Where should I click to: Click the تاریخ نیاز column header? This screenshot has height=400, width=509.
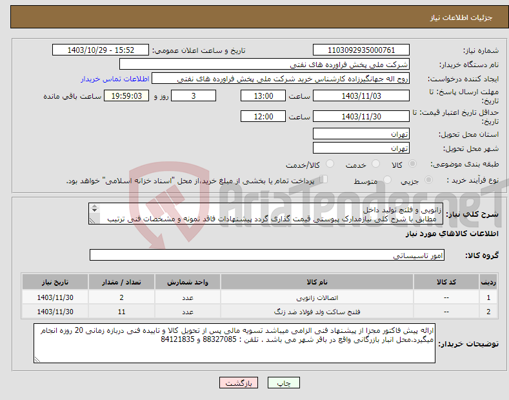[55, 282]
